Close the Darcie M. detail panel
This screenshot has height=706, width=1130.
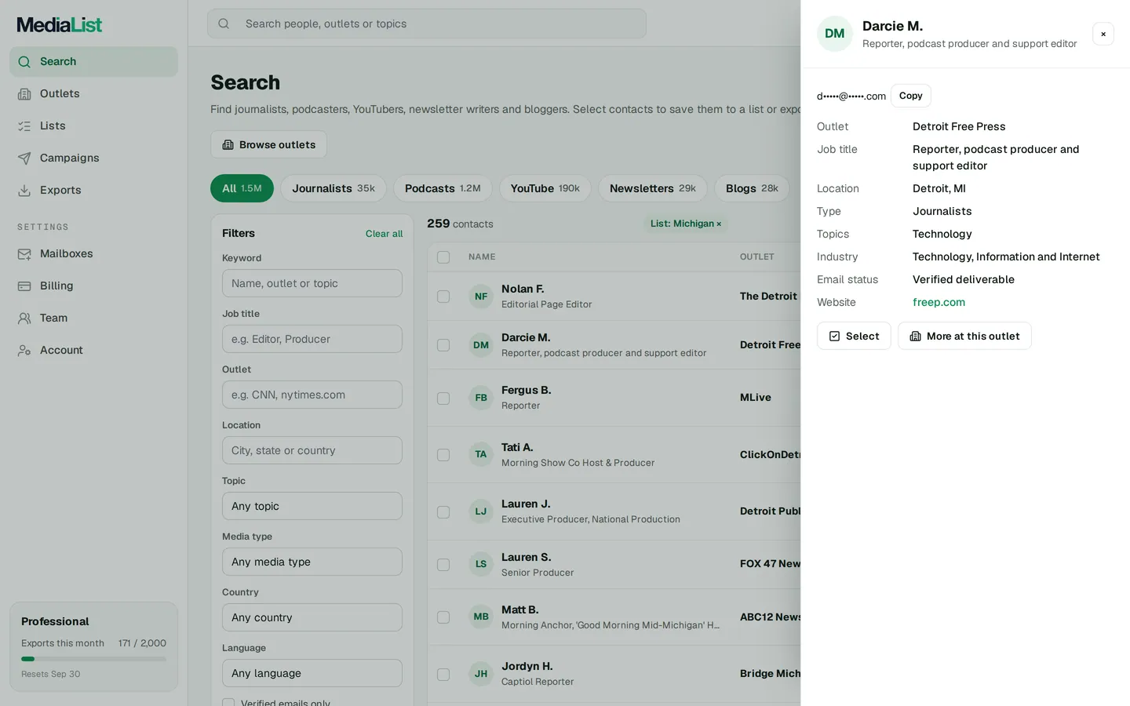pyautogui.click(x=1103, y=34)
